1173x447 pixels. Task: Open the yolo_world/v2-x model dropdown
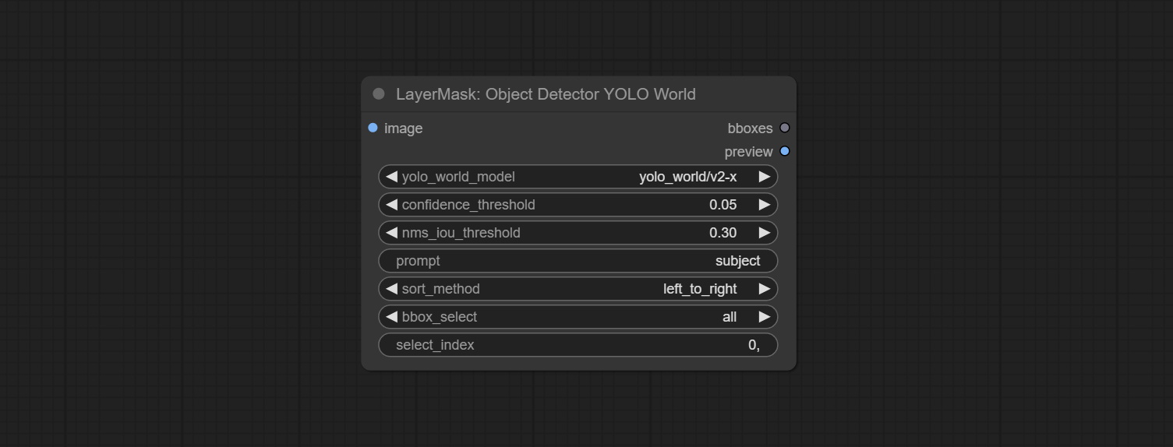coord(687,177)
